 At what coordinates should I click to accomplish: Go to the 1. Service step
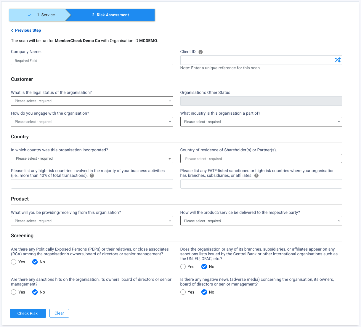(x=40, y=15)
